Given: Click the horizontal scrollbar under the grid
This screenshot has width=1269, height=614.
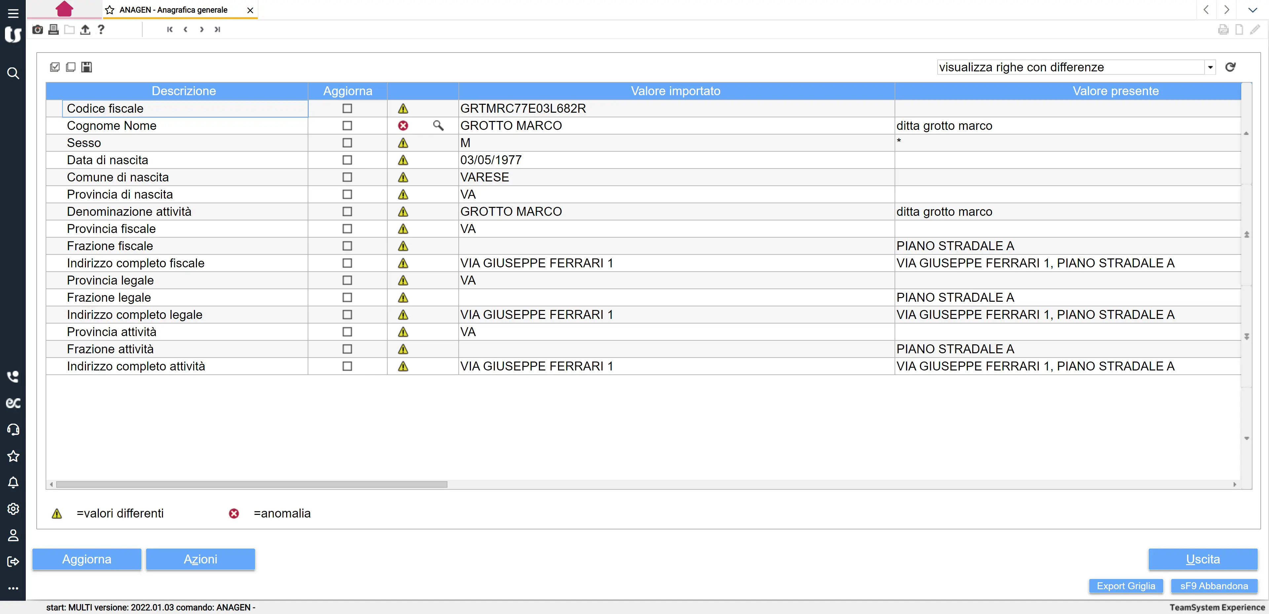Looking at the screenshot, I should pos(251,484).
